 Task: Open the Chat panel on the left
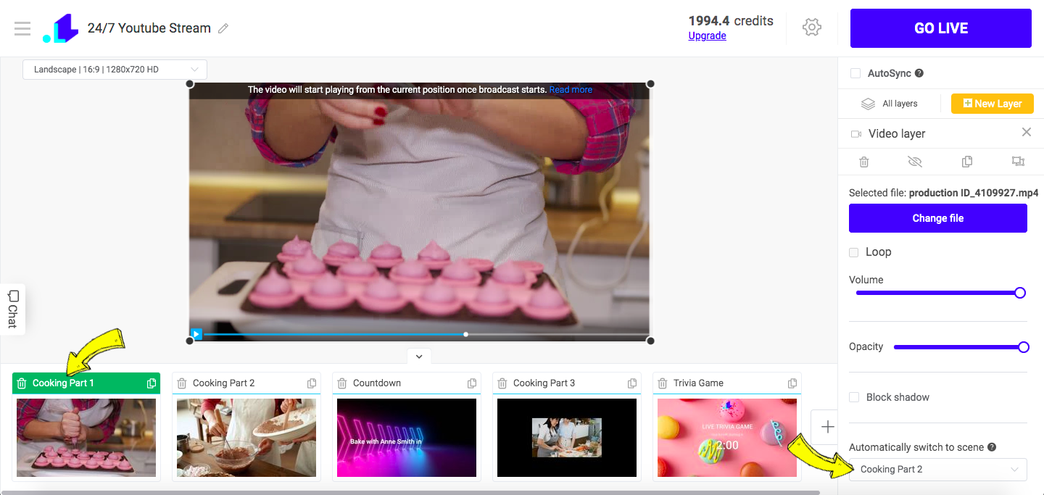click(12, 309)
